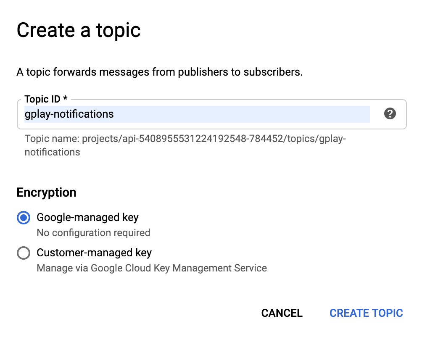The height and width of the screenshot is (337, 422).
Task: Click the highlighted gplay-notifications text
Action: pos(69,114)
